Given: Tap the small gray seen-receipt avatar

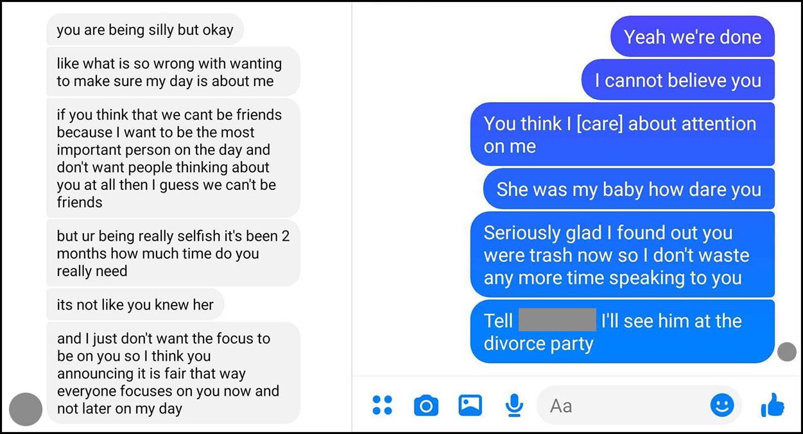Looking at the screenshot, I should [x=787, y=352].
